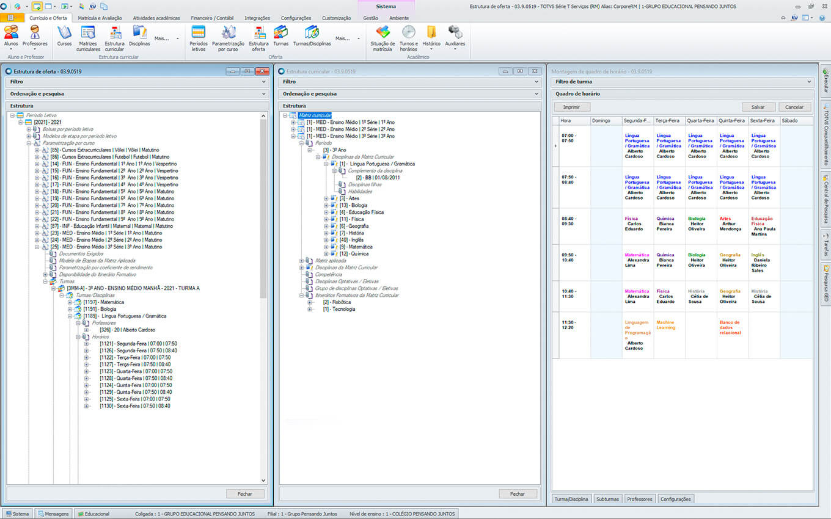Switch to Matrícula e Avaliação ribbon tab

100,18
